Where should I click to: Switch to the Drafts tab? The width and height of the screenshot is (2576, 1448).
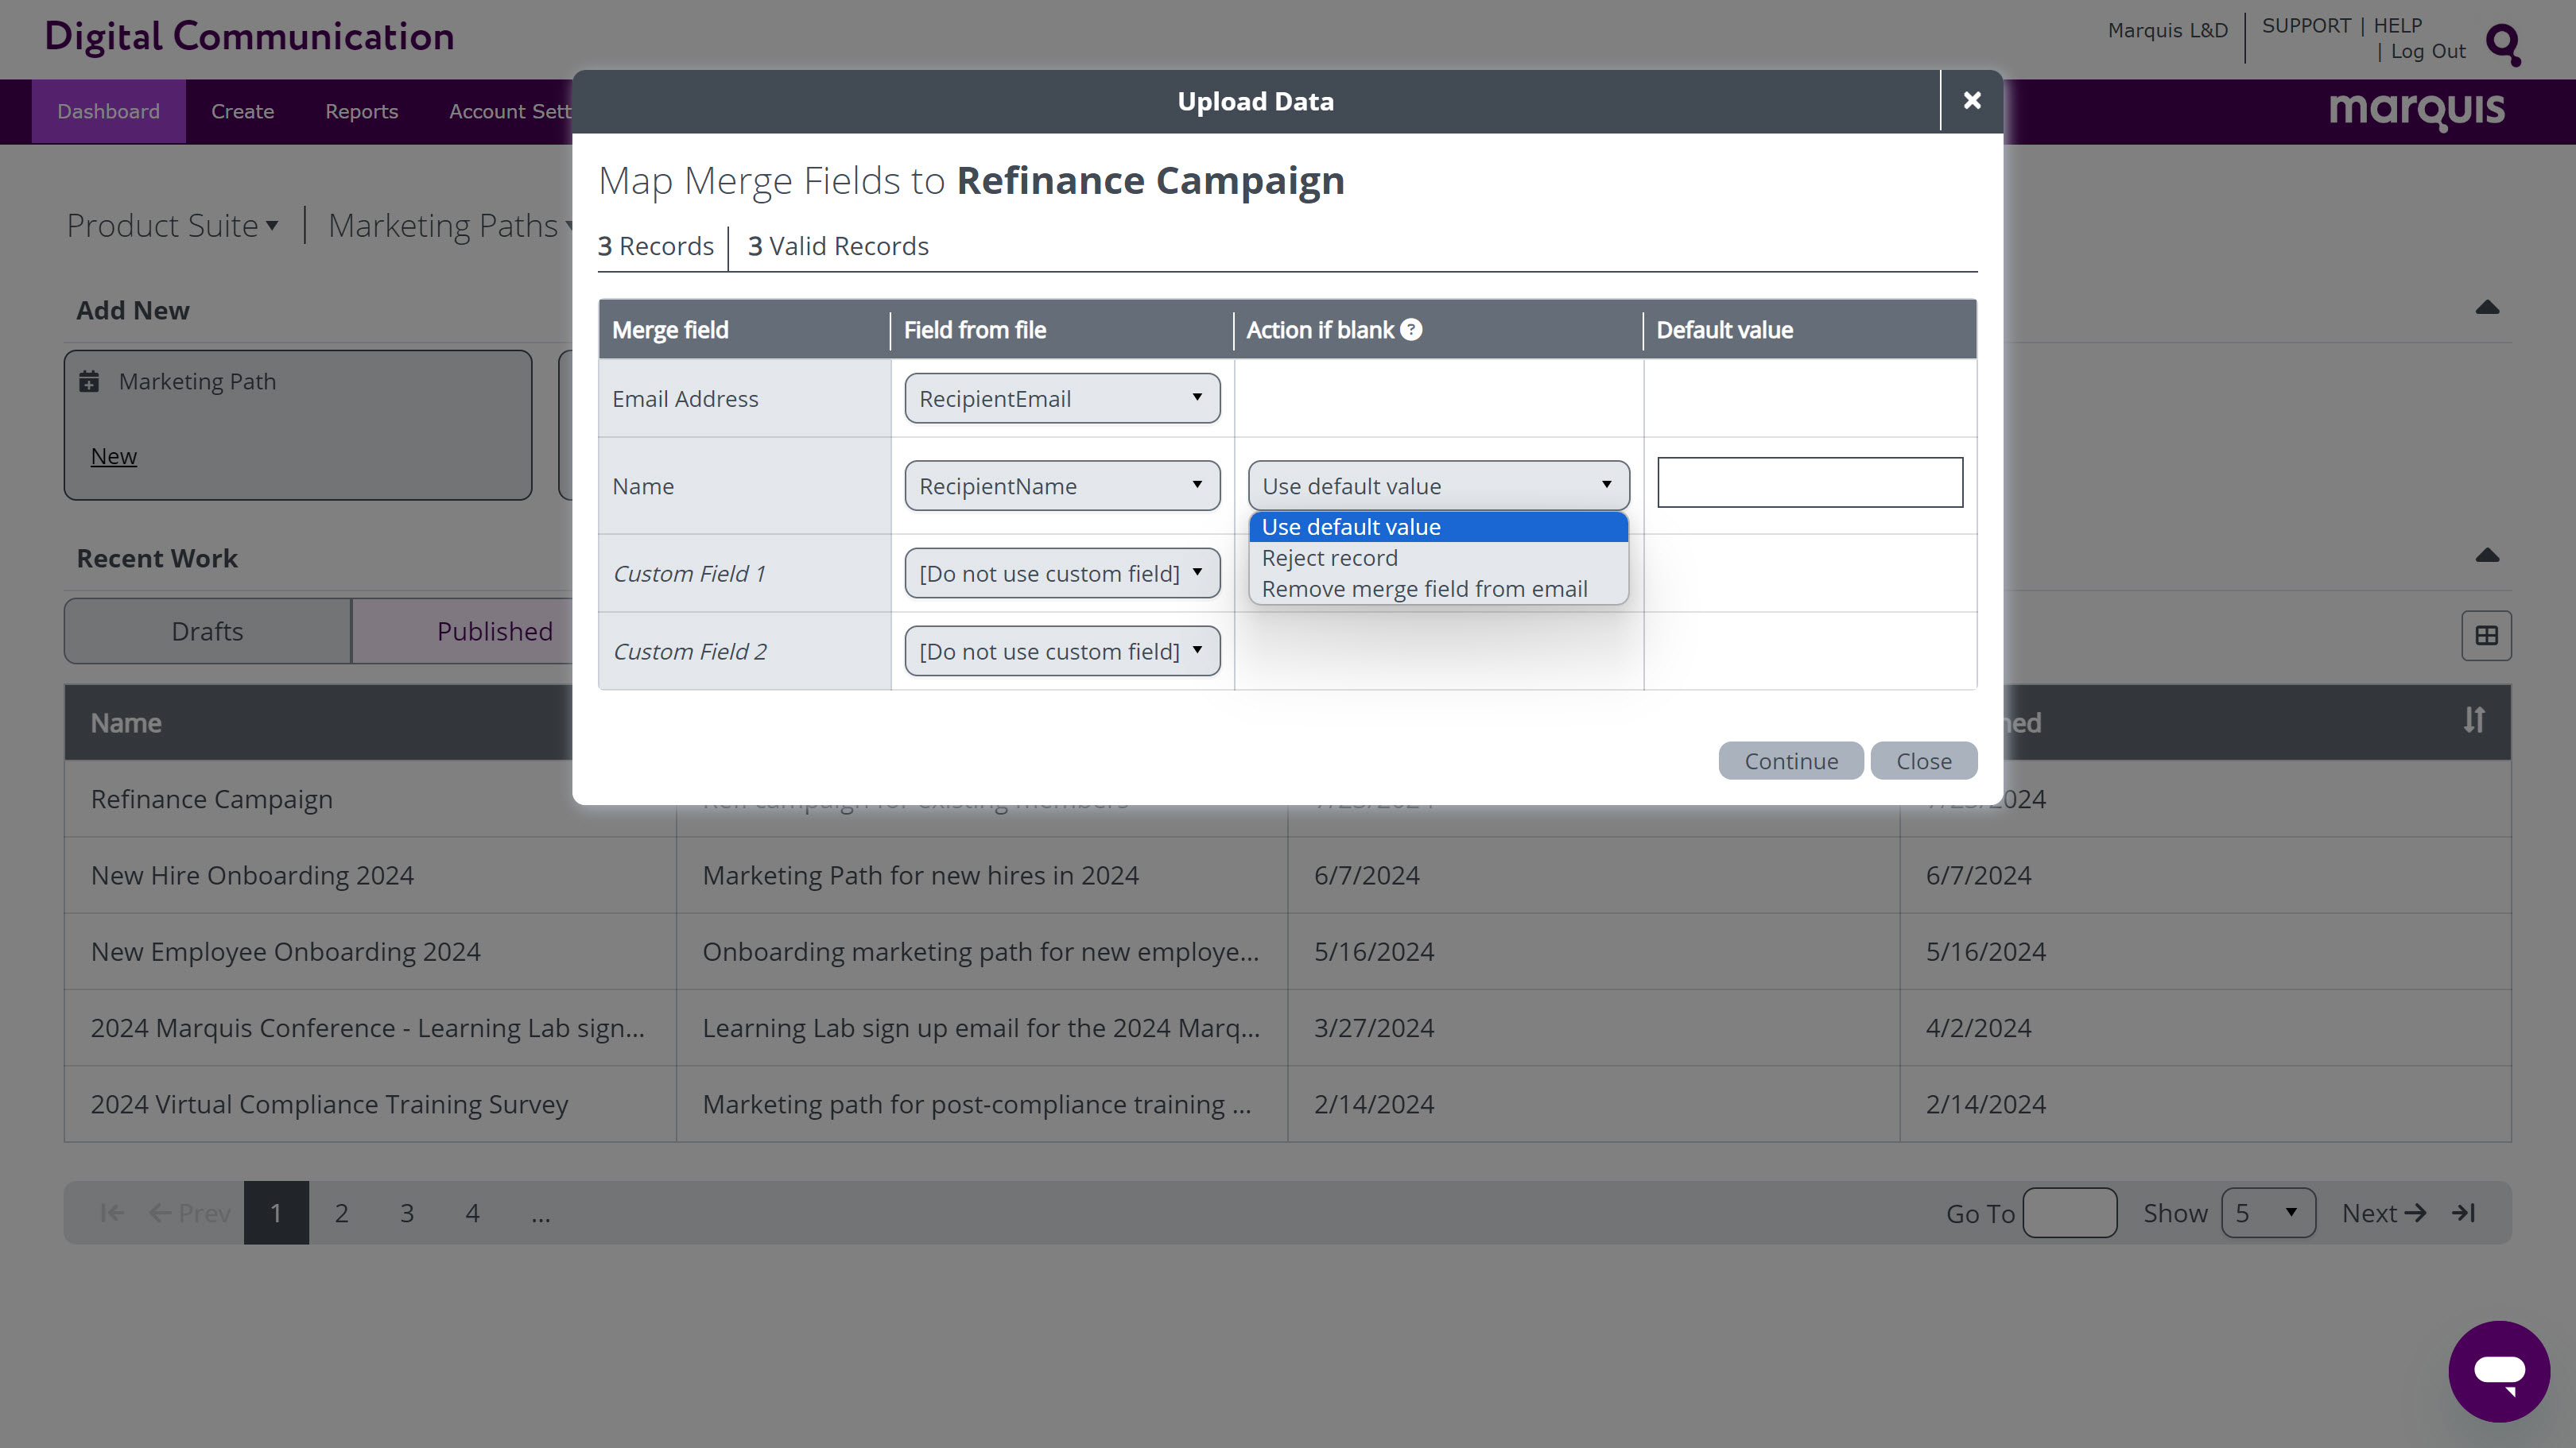[207, 632]
